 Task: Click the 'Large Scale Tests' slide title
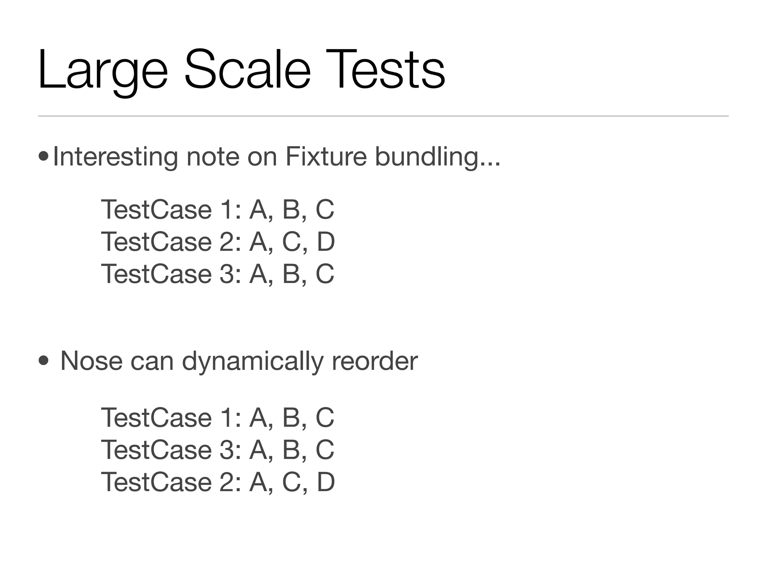242,70
